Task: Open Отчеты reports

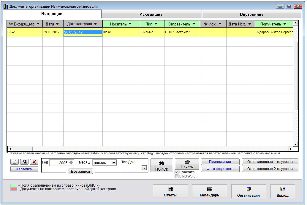Action: 170,191
